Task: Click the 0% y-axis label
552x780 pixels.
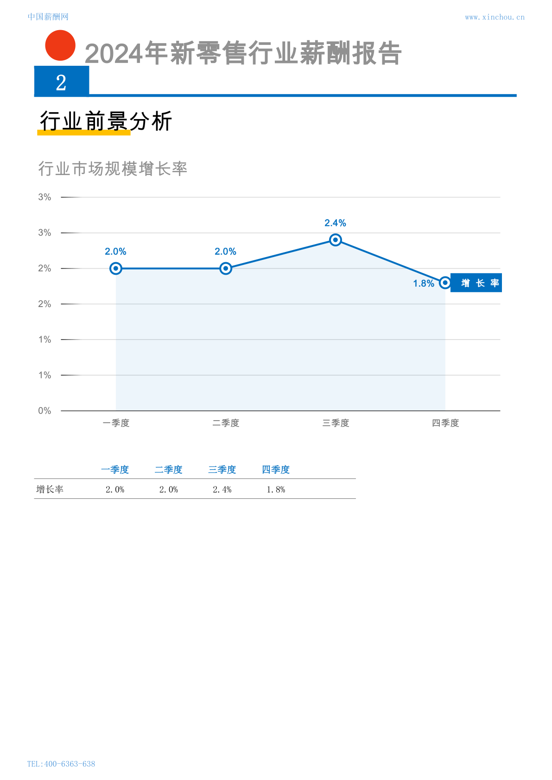Action: [x=44, y=410]
